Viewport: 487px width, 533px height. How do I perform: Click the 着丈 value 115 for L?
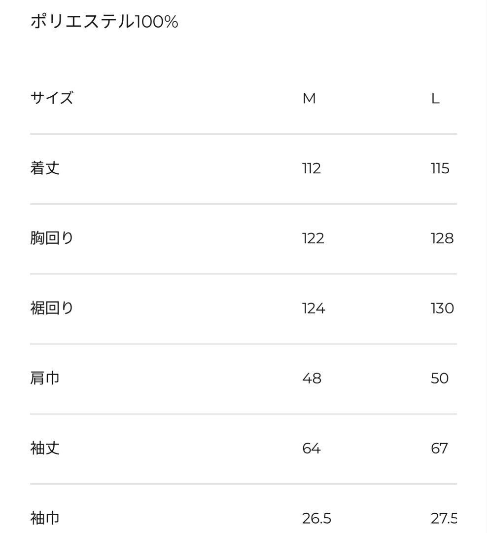(x=440, y=169)
